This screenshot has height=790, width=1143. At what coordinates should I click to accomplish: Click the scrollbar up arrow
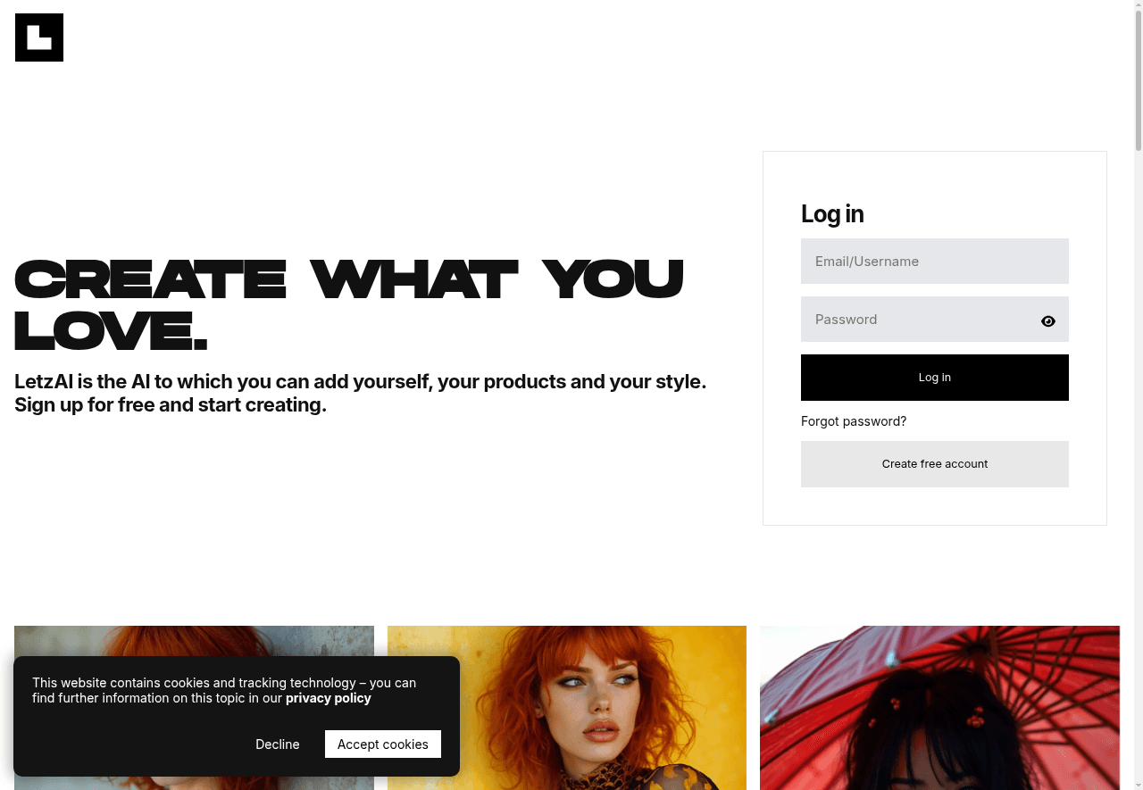click(1139, 5)
